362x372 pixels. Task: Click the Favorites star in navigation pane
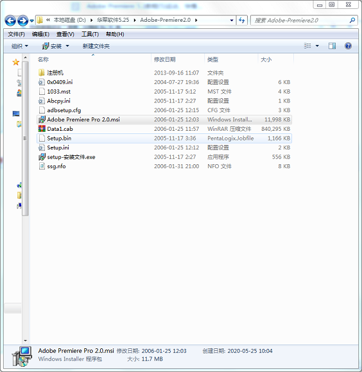16,62
